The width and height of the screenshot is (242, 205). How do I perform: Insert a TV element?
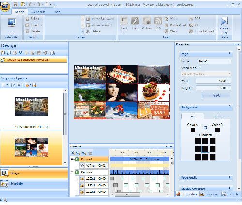(194, 25)
